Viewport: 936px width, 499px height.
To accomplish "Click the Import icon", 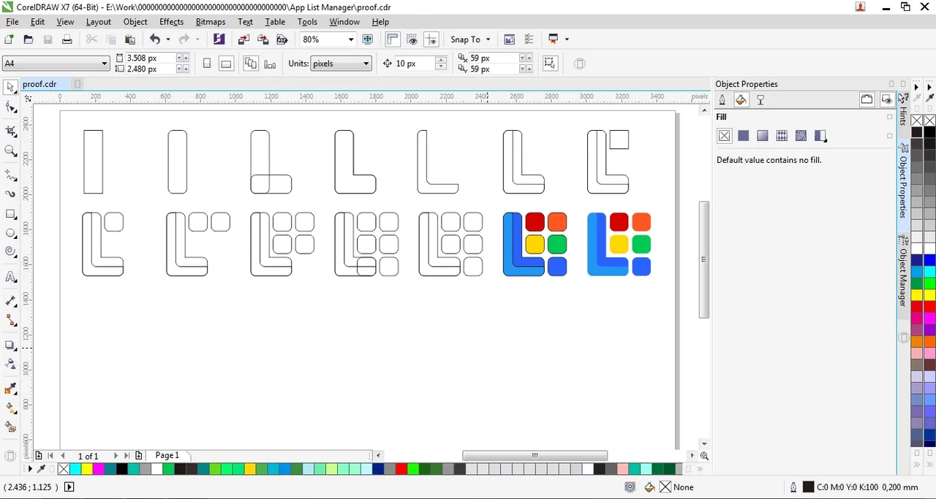I will pos(244,39).
